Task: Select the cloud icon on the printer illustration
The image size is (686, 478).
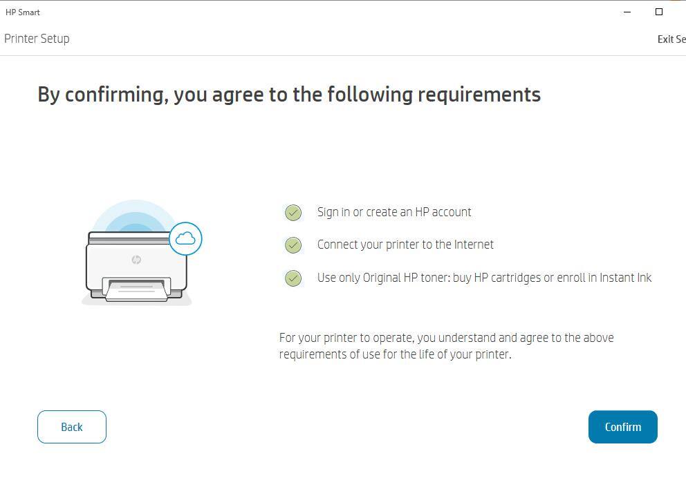Action: pos(185,238)
